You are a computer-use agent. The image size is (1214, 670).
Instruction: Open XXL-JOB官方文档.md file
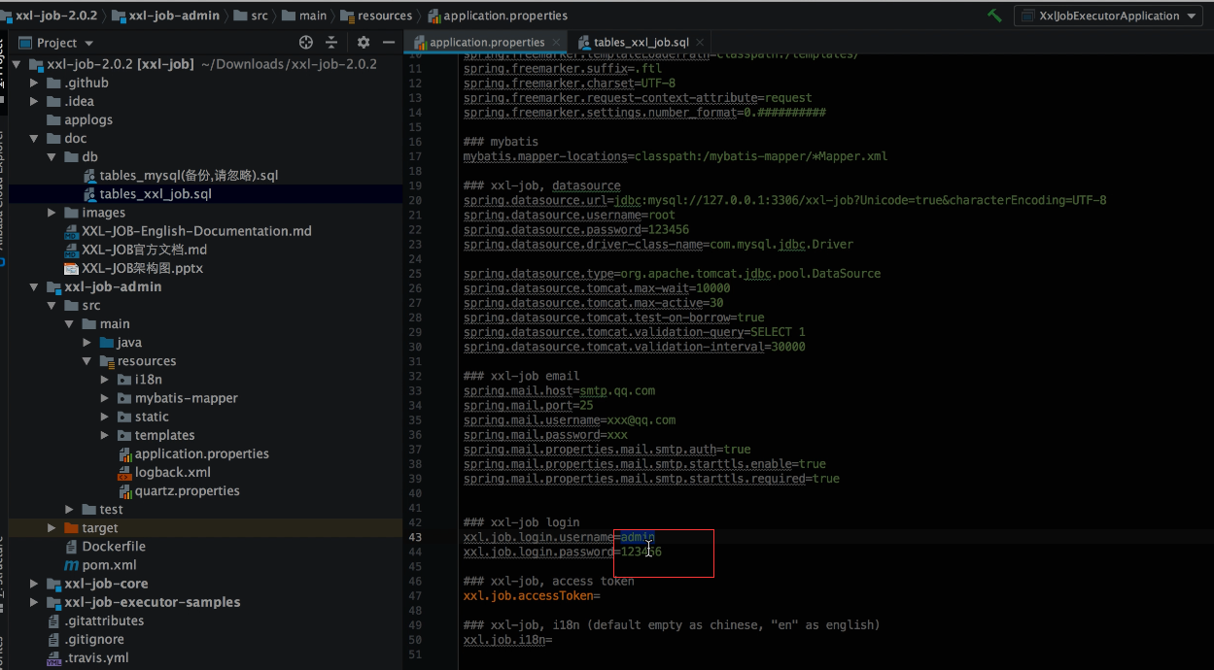(x=145, y=250)
